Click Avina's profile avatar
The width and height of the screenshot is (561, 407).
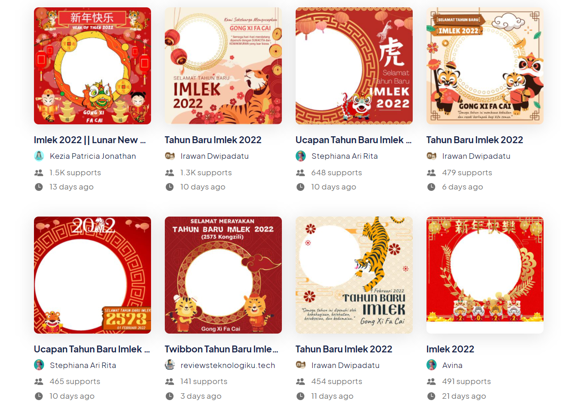pyautogui.click(x=432, y=365)
